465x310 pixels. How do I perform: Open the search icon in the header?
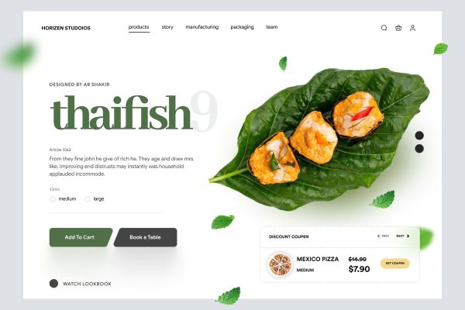tap(384, 28)
